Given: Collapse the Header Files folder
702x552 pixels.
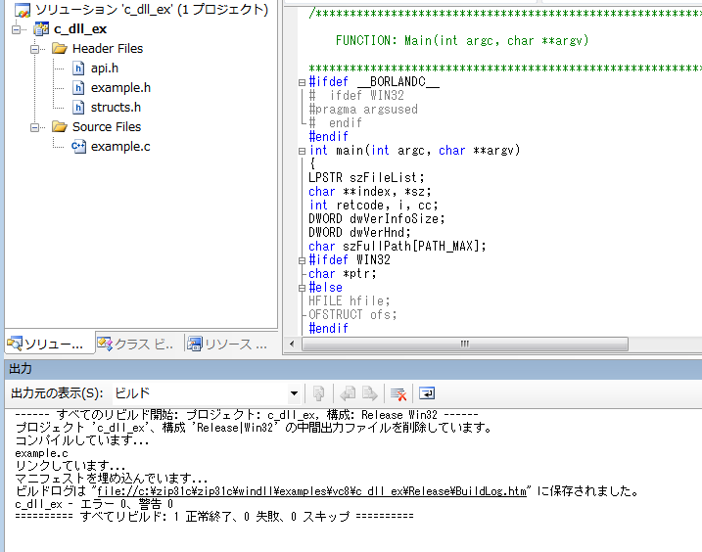Looking at the screenshot, I should (34, 49).
